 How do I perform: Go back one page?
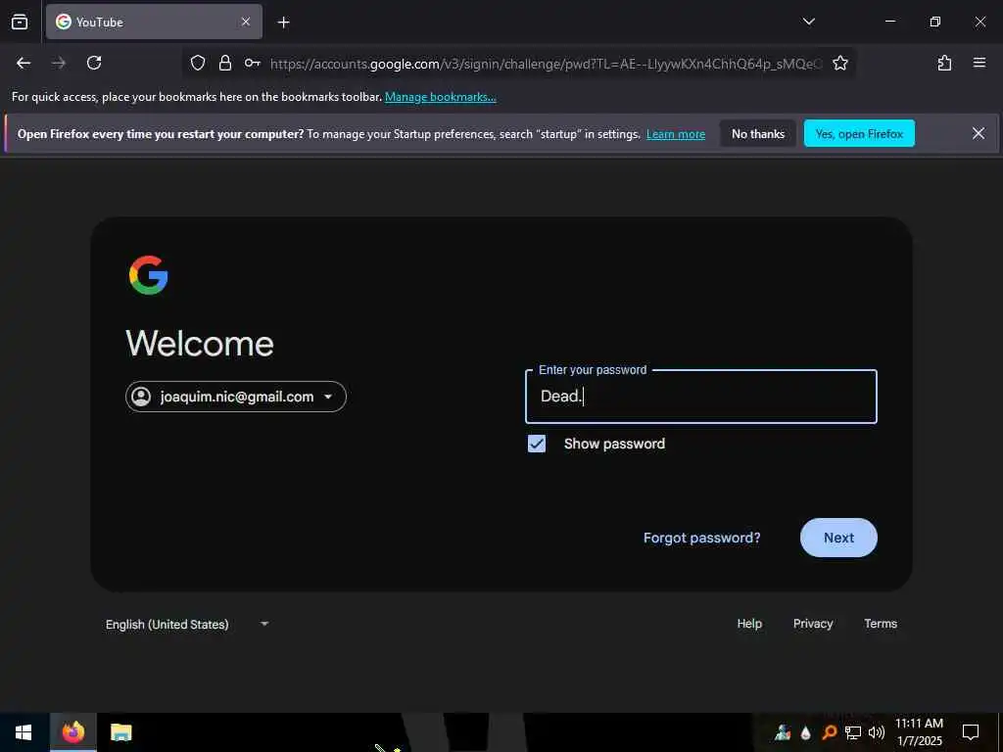click(x=24, y=63)
